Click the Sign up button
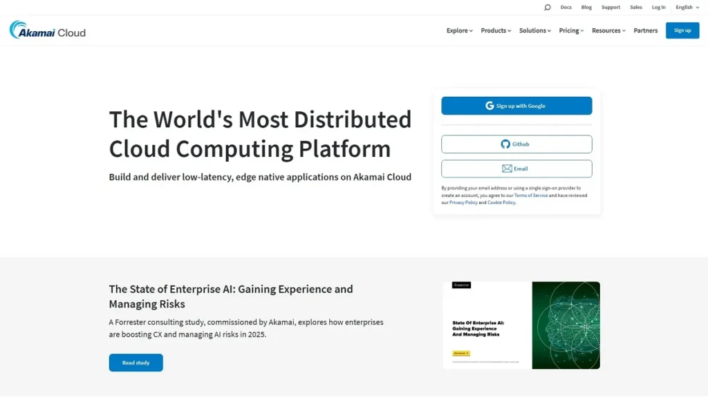The width and height of the screenshot is (708, 401). [x=682, y=30]
